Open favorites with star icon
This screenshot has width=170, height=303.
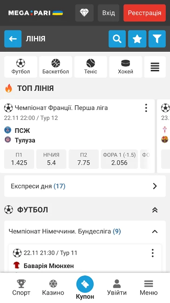click(x=137, y=39)
